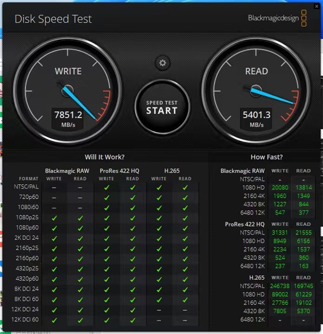Click the 12K DCI 60 format row label
This screenshot has width=323, height=334.
[25, 320]
